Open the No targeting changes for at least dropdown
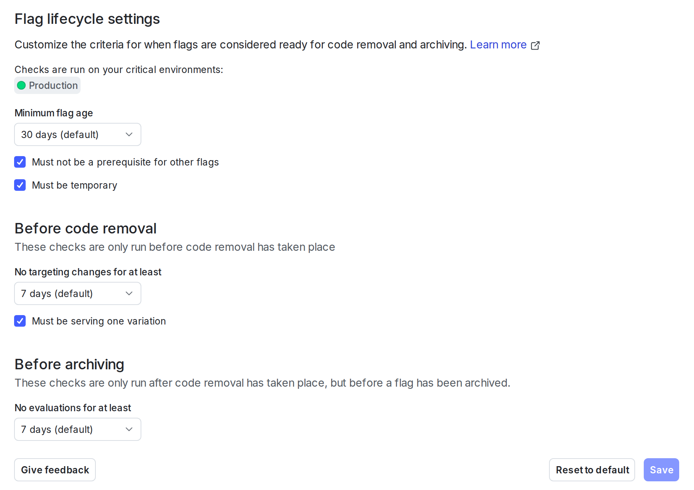 77,293
